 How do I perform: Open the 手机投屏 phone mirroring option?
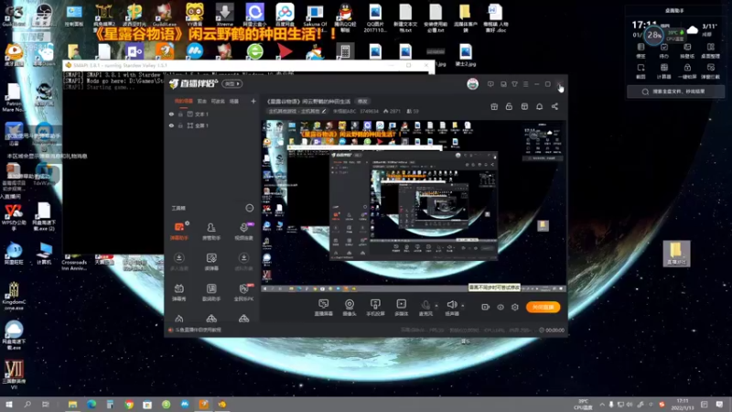tap(375, 308)
